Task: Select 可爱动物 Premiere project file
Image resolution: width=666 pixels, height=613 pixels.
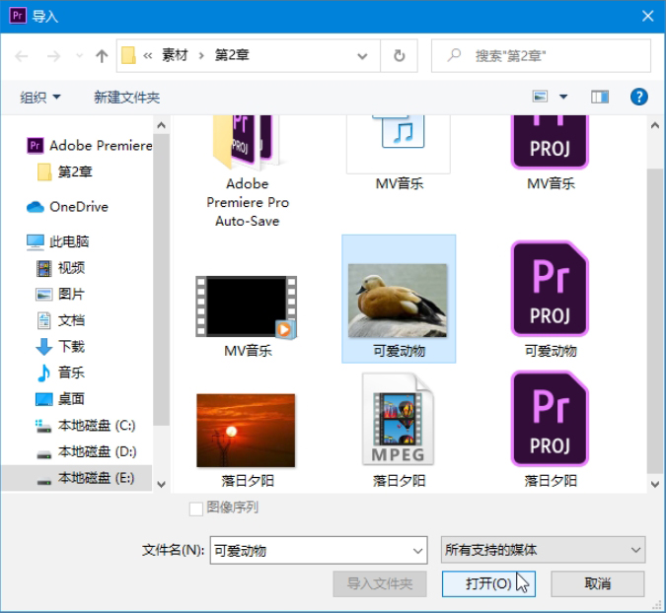Action: tap(551, 299)
